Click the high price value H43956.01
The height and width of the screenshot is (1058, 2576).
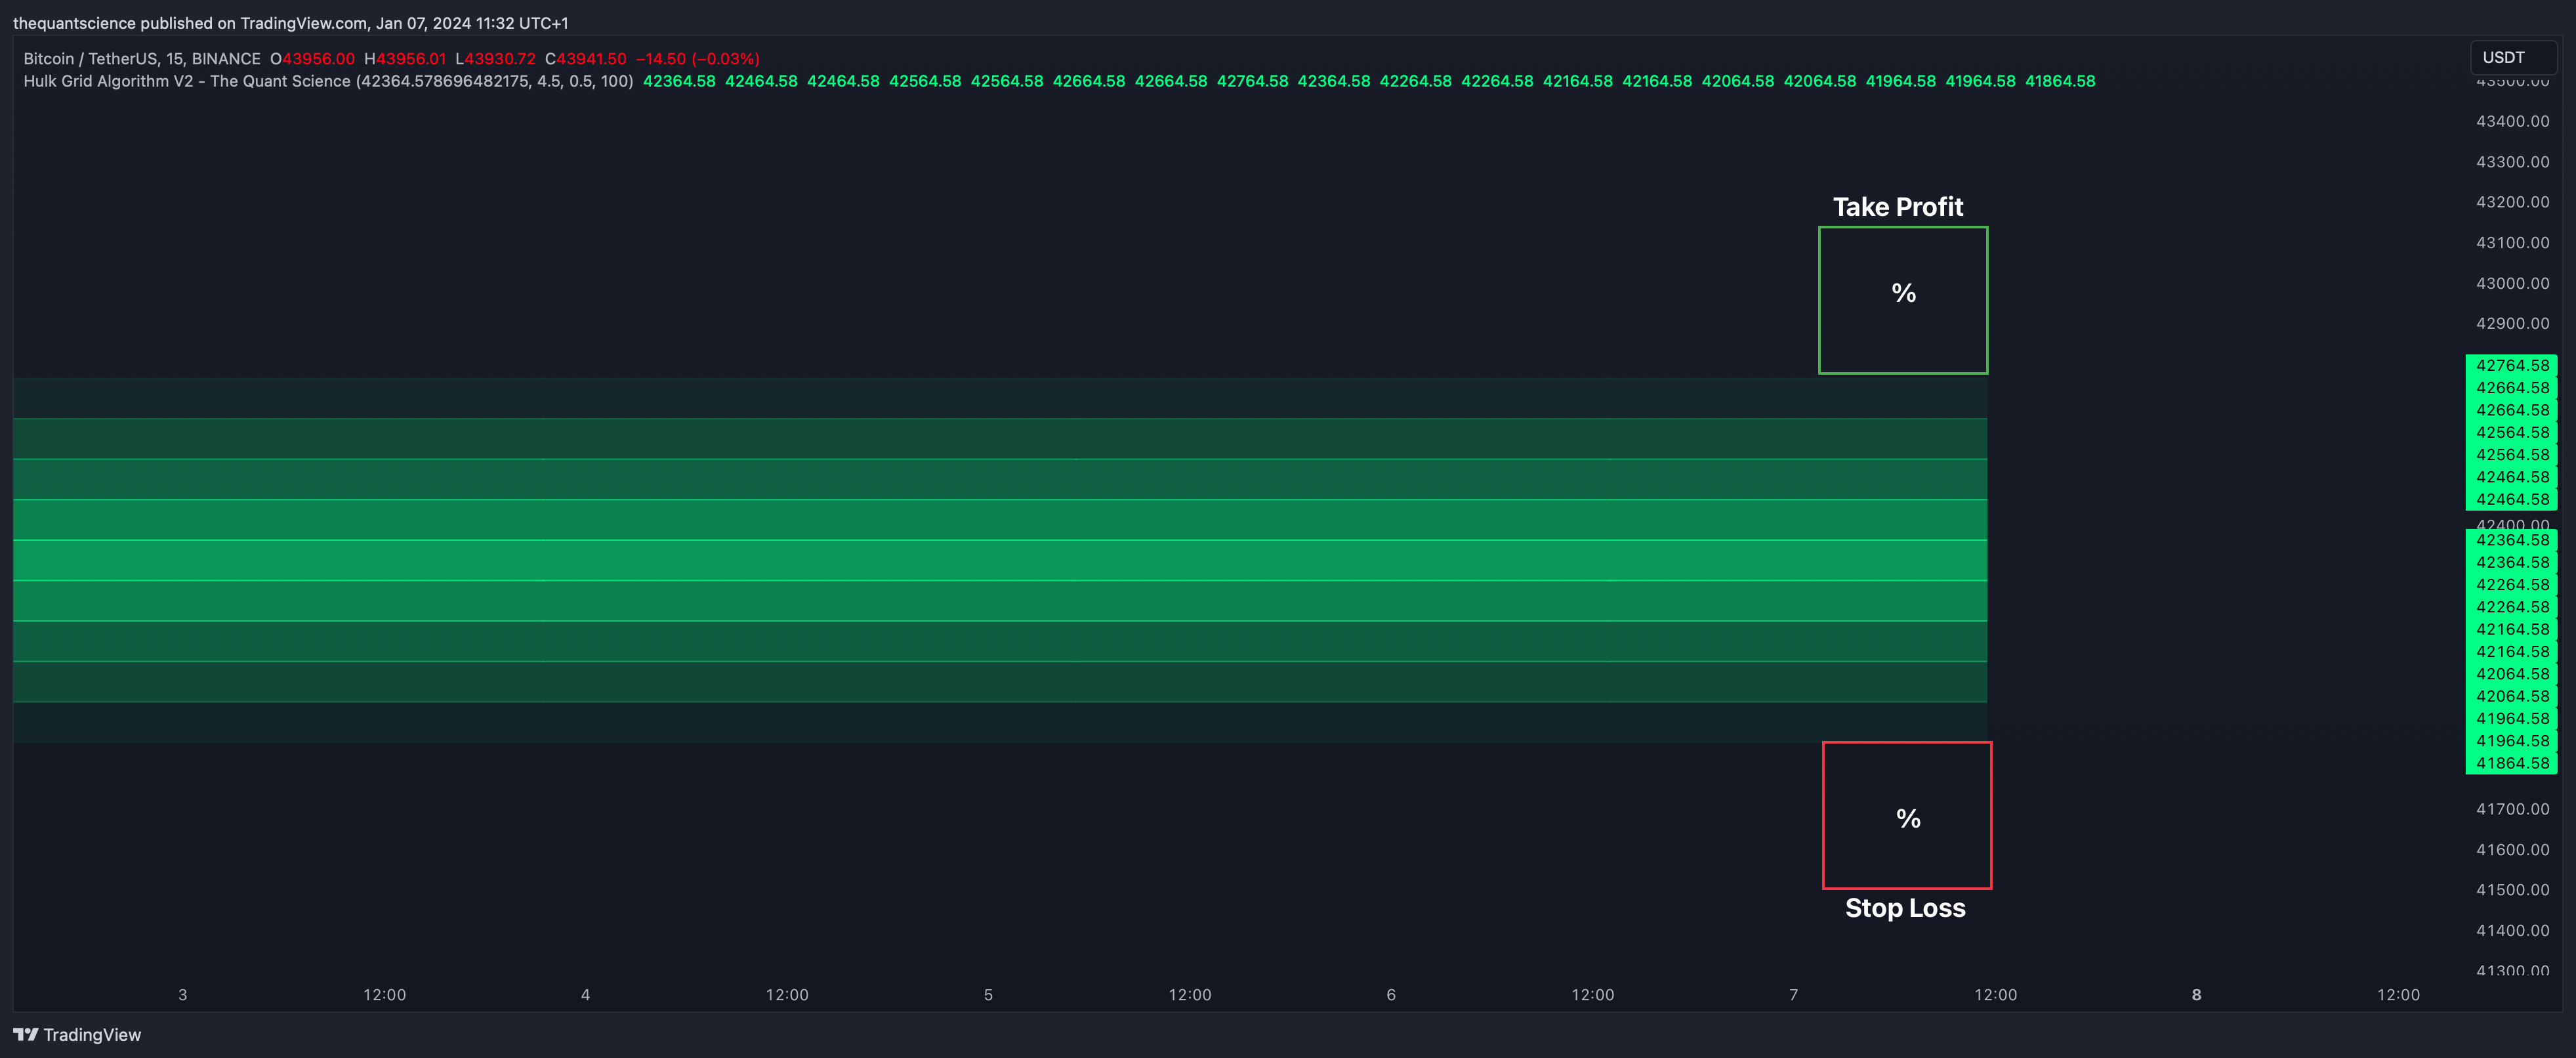tap(405, 59)
